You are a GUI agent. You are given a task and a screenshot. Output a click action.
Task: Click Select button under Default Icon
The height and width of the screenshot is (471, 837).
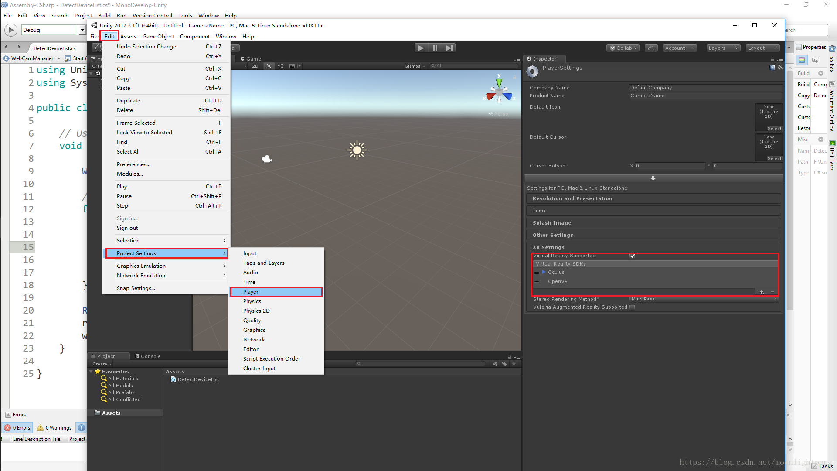tap(774, 129)
